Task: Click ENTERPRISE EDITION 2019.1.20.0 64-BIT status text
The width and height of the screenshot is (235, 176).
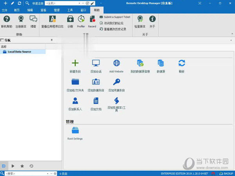Action: (184, 174)
